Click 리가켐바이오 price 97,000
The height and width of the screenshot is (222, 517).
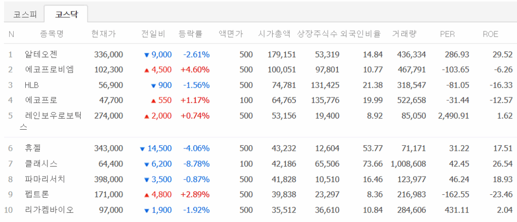pyautogui.click(x=111, y=210)
